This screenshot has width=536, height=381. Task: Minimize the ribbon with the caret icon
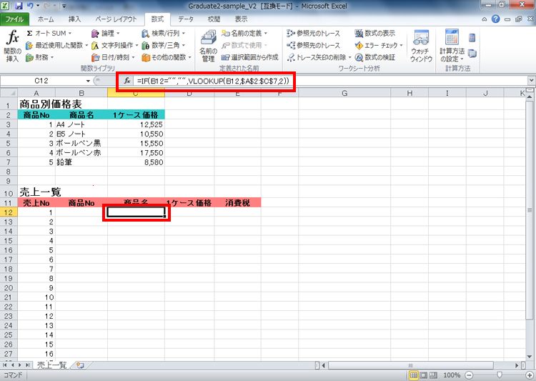[x=485, y=19]
